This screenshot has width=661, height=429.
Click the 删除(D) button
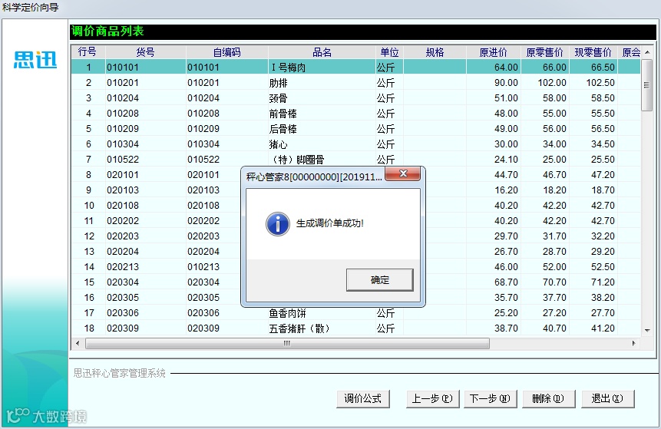[548, 398]
